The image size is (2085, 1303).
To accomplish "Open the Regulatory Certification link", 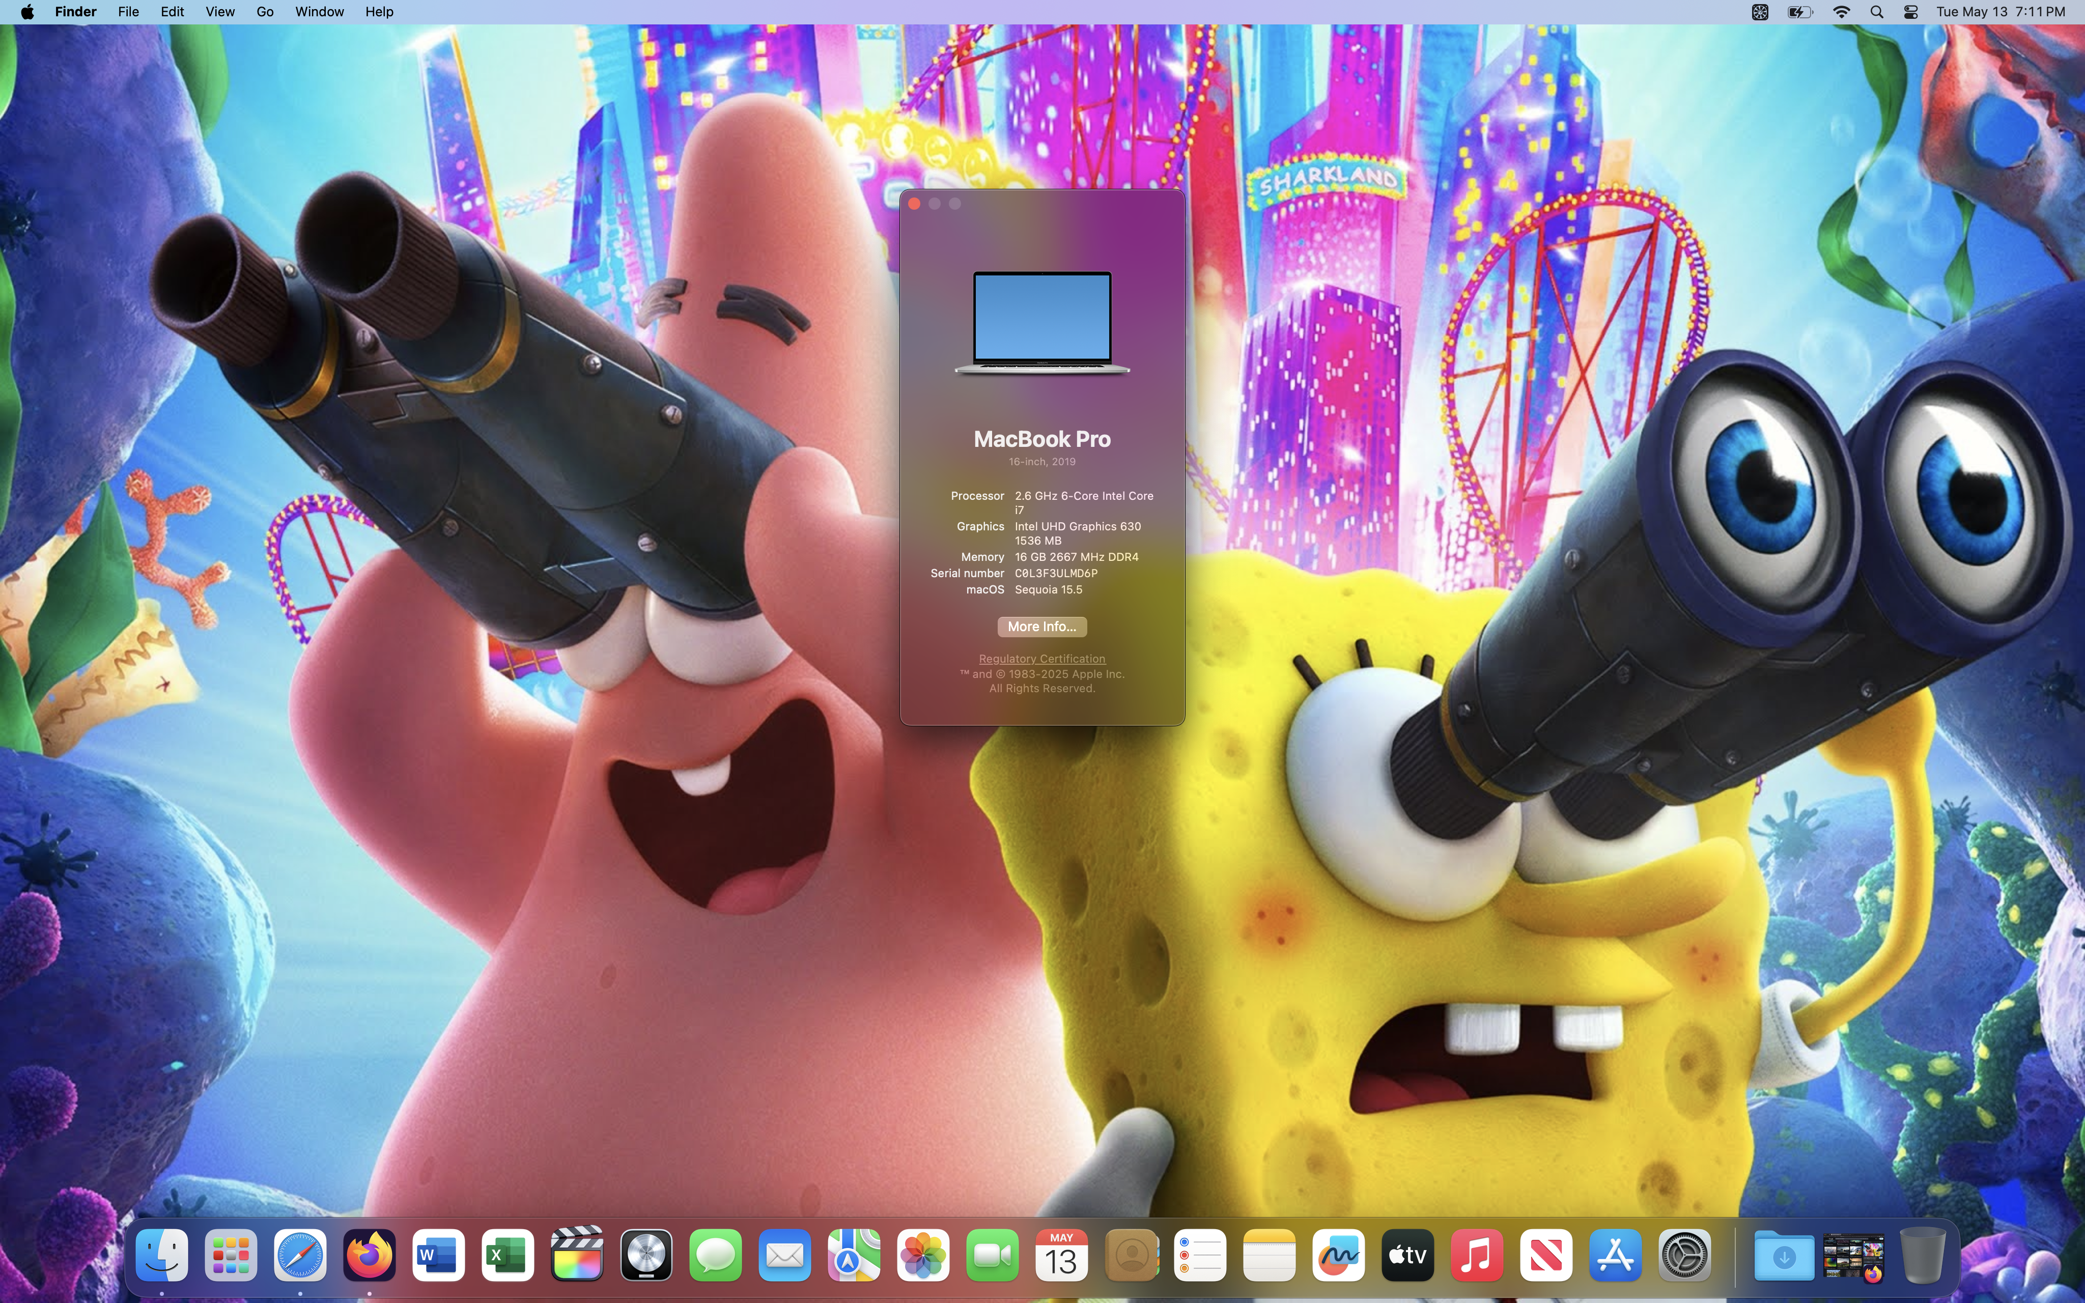I will tap(1041, 659).
